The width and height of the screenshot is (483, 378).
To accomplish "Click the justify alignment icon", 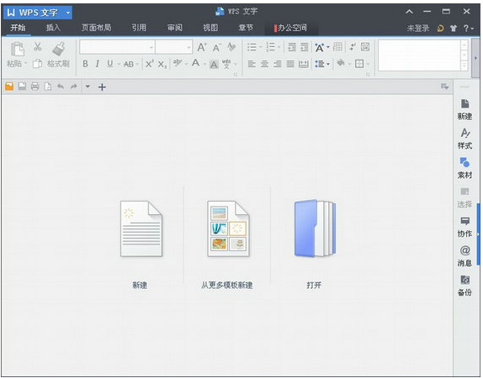I will pos(290,64).
